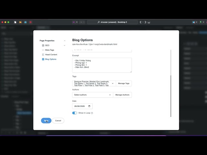Click the New file icon in toolbar

click(15, 22)
